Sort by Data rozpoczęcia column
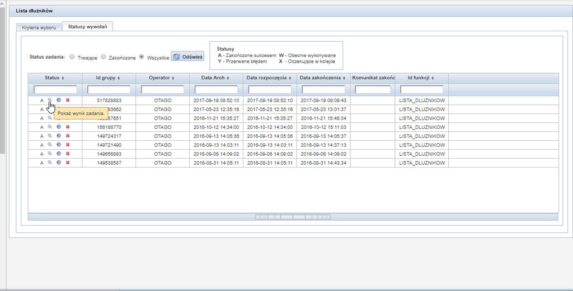This screenshot has height=291, width=573. click(x=270, y=78)
